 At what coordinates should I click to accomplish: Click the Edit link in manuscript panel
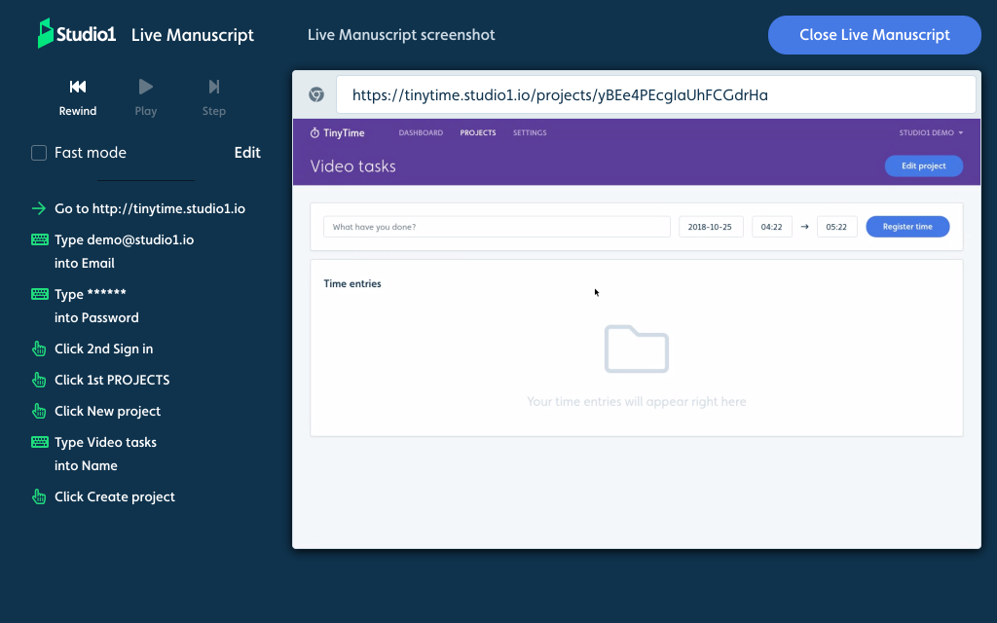tap(247, 153)
